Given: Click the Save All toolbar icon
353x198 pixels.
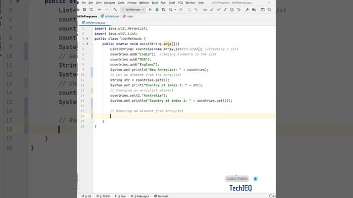Looking at the screenshot, I should 84,10.
